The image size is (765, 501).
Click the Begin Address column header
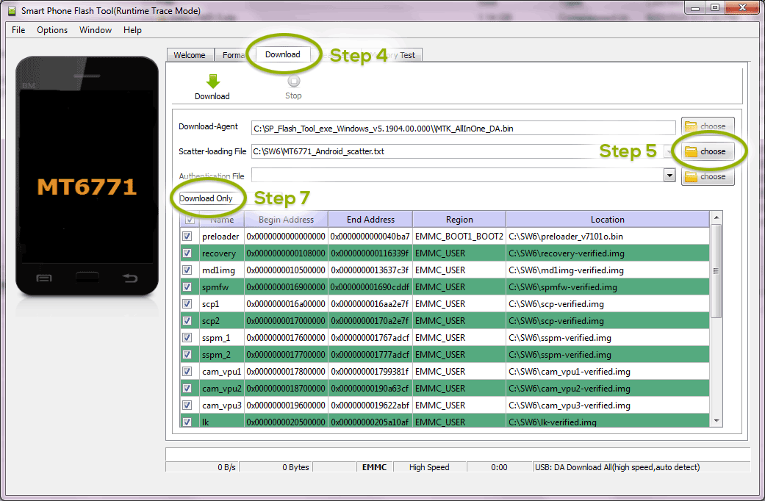click(286, 220)
